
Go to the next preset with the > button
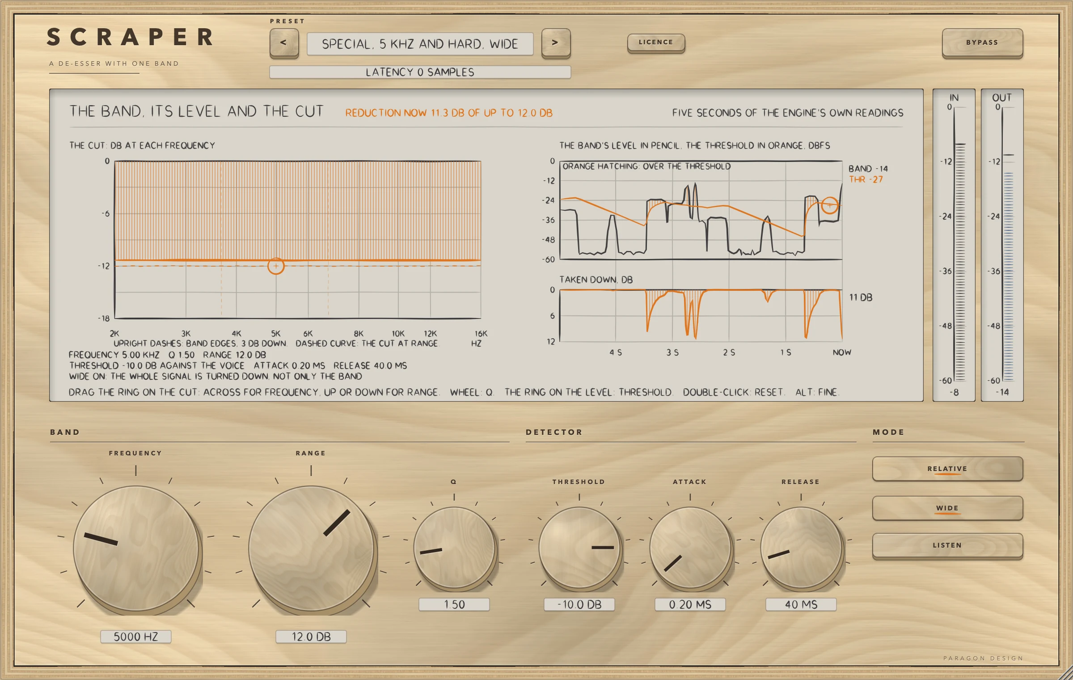coord(556,43)
